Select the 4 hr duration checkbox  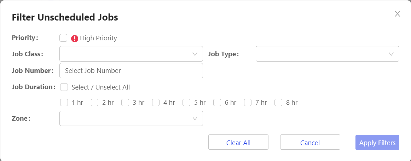156,102
